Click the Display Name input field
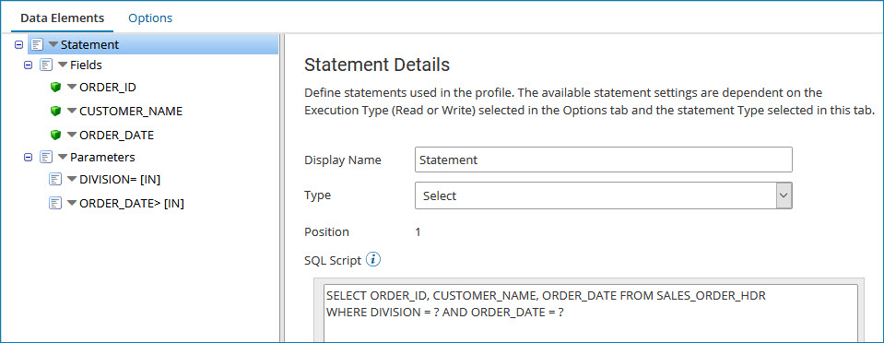This screenshot has height=343, width=884. click(x=603, y=160)
